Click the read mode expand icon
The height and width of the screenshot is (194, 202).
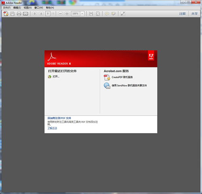(x=123, y=14)
